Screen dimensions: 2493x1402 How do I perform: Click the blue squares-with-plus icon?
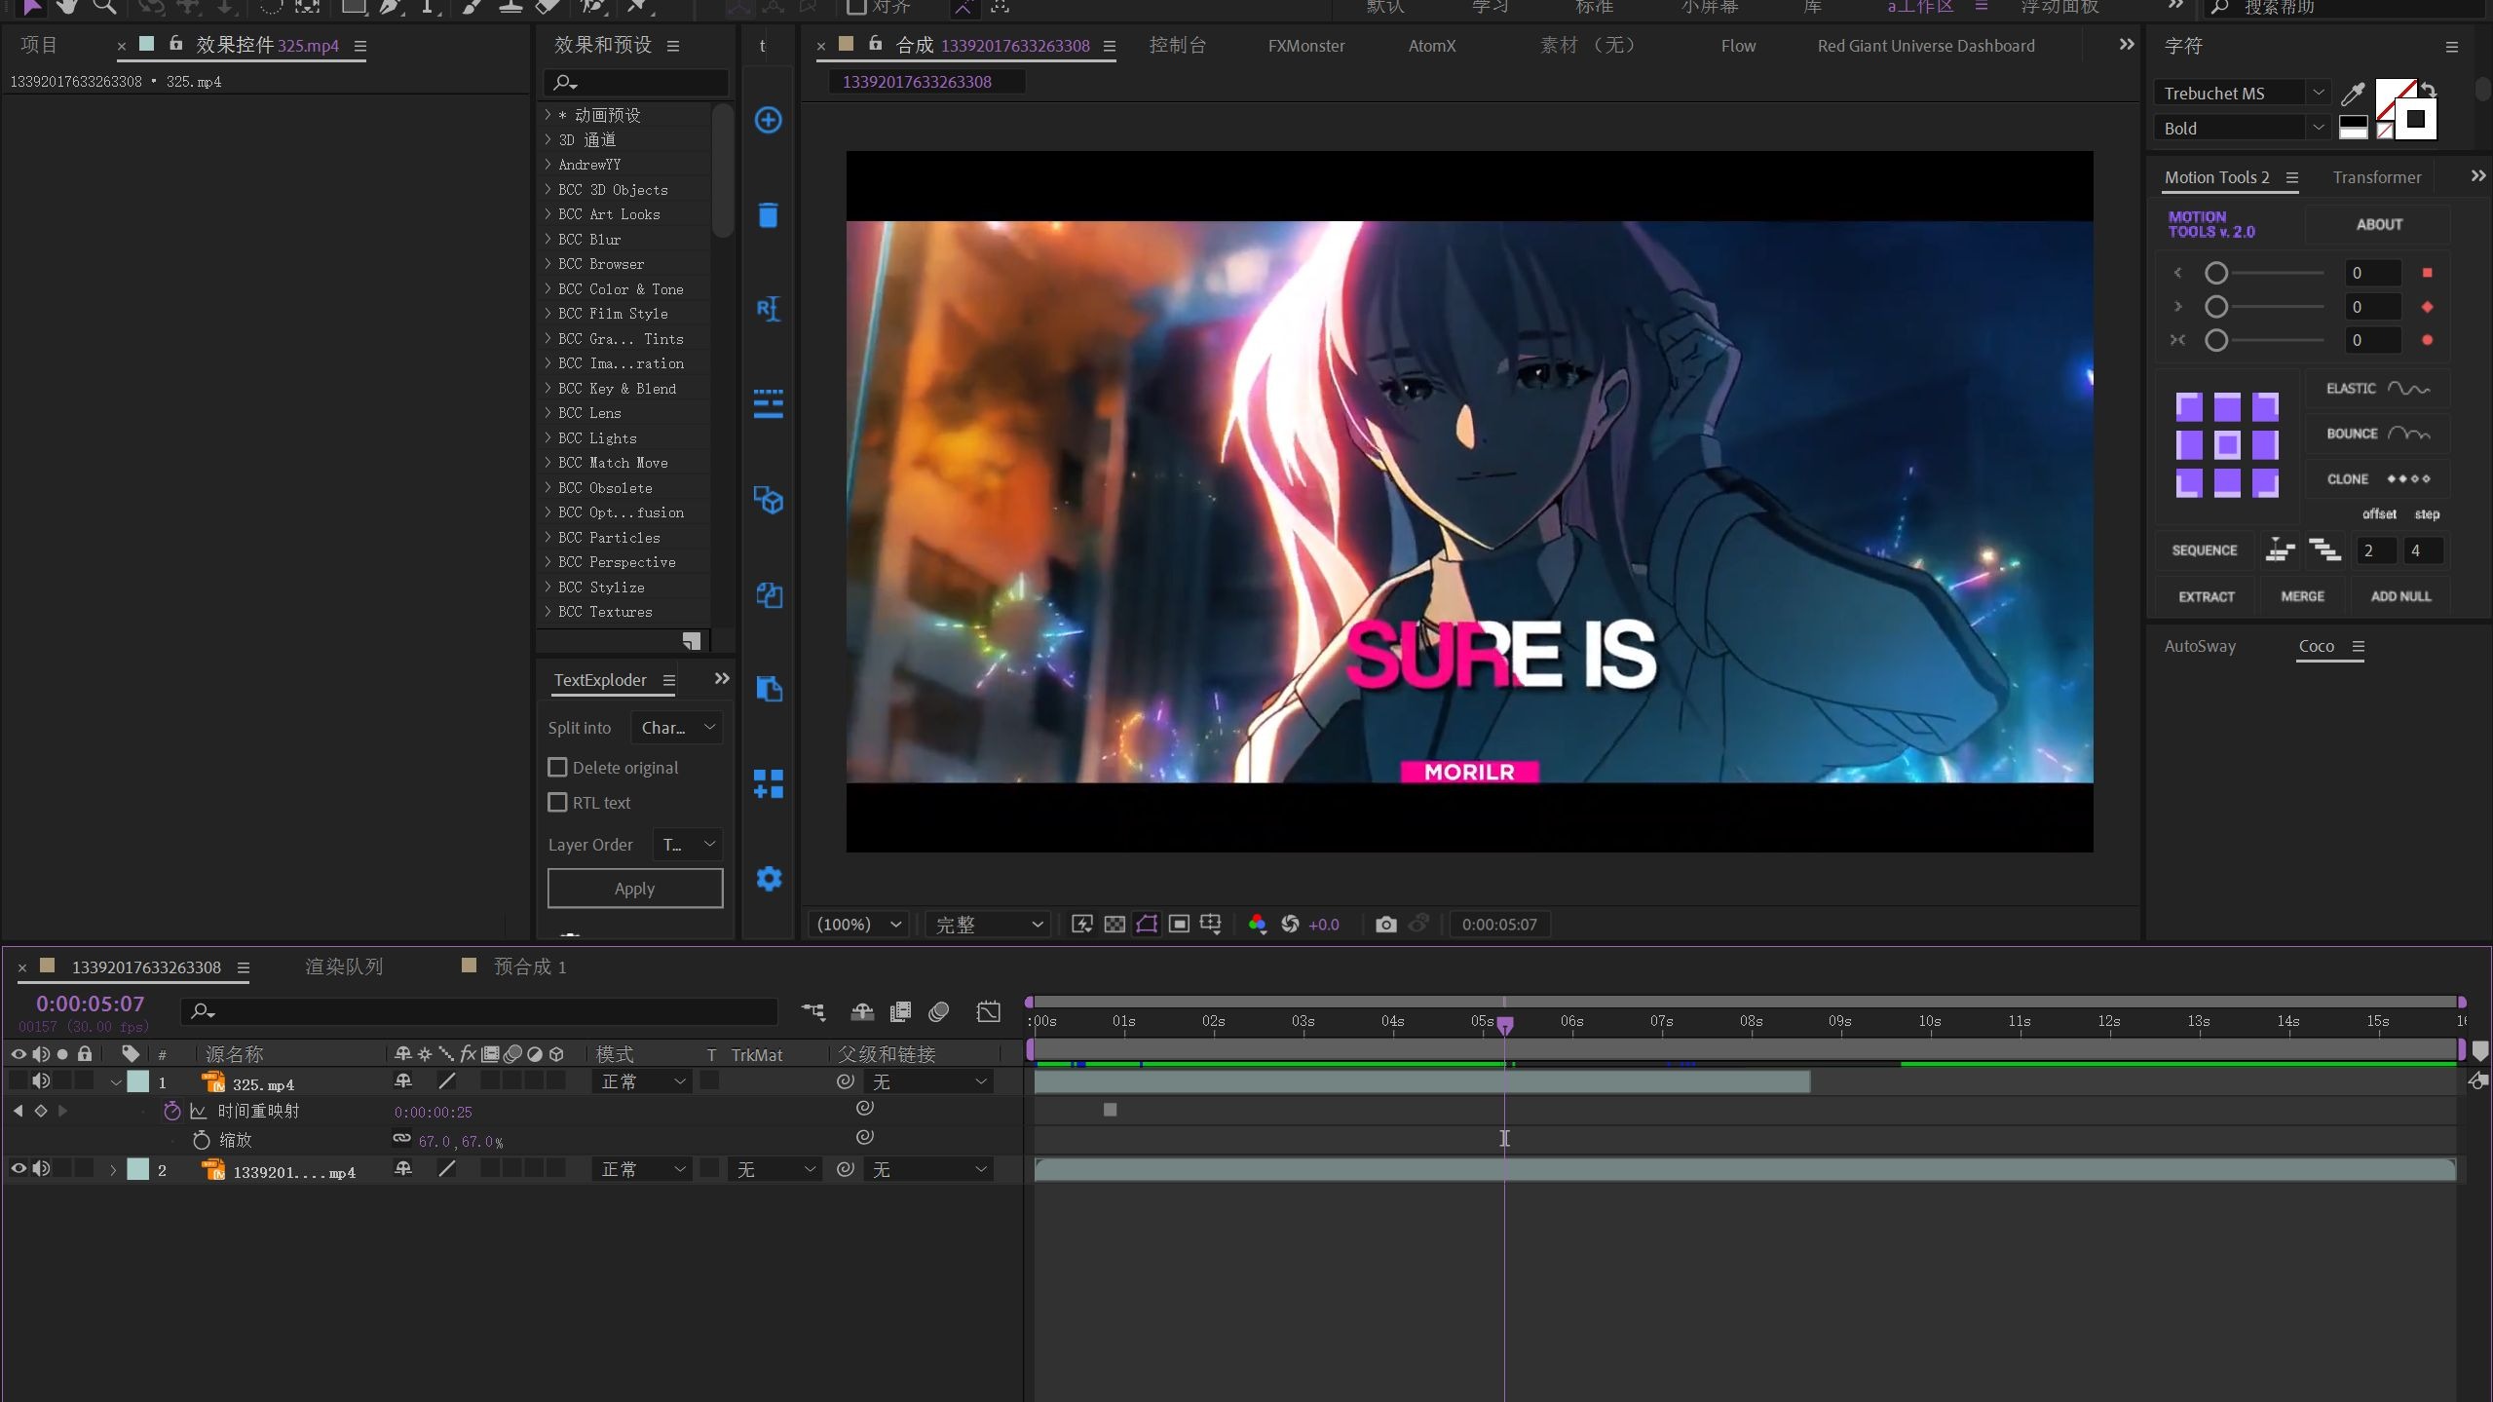click(768, 783)
